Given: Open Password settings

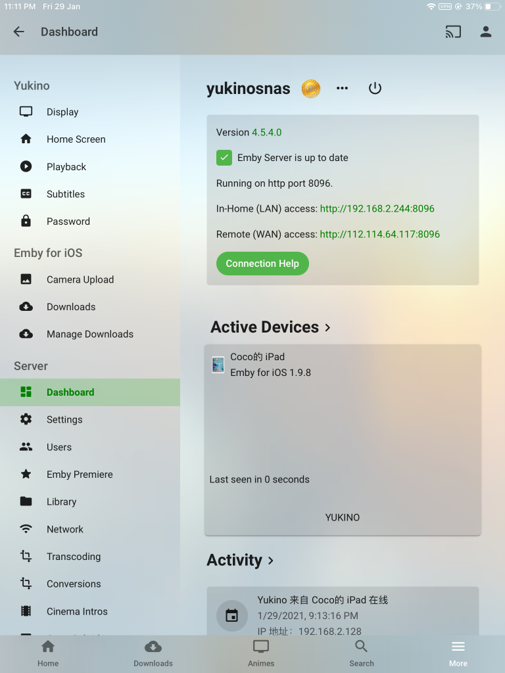Looking at the screenshot, I should [90, 221].
